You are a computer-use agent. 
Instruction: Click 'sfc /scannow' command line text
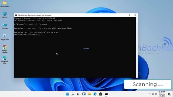pyautogui.click(x=41, y=24)
